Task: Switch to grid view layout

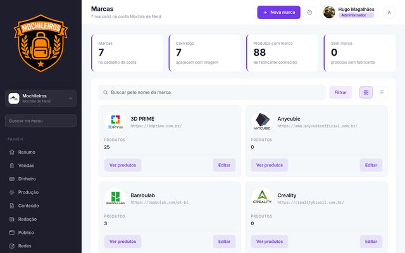Action: (366, 92)
